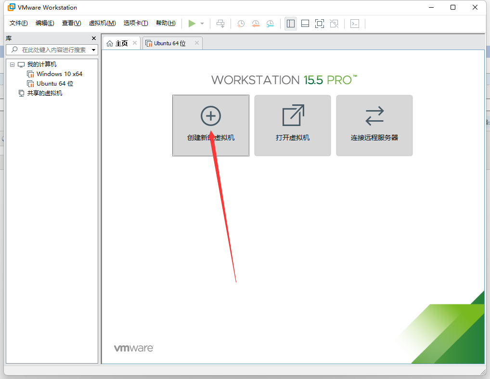Minimize the VMware Workstation window

pyautogui.click(x=431, y=7)
